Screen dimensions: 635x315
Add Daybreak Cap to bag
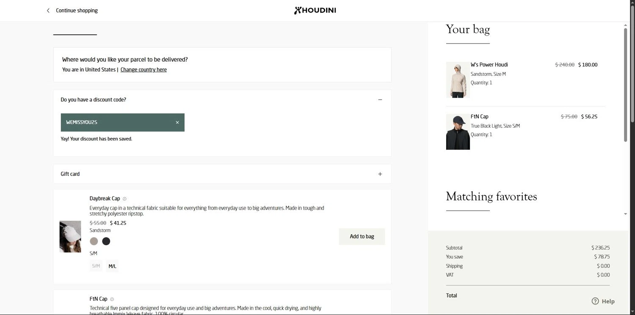(362, 236)
